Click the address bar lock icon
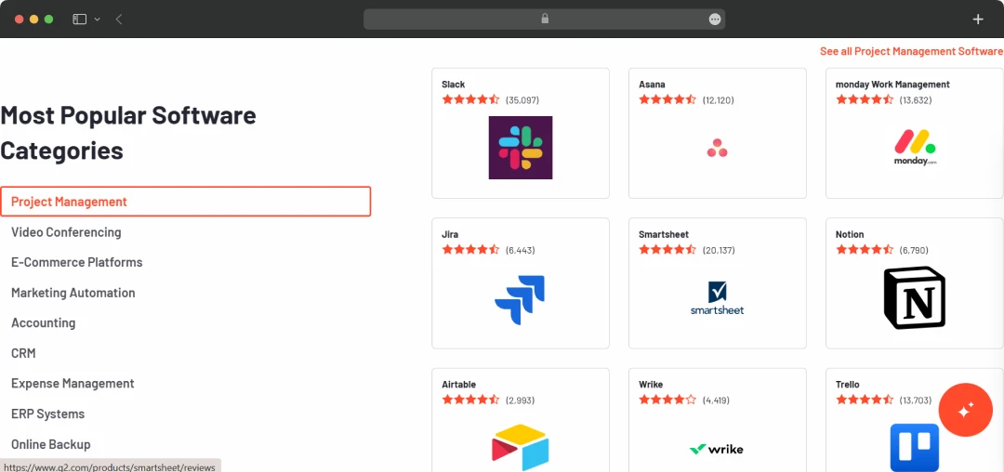1004x472 pixels. coord(545,20)
